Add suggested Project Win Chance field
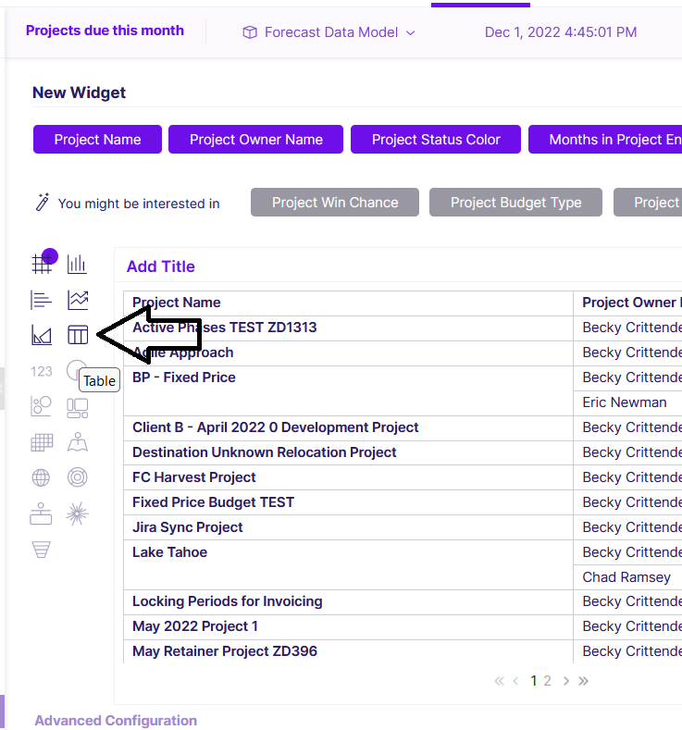The height and width of the screenshot is (730, 682). pyautogui.click(x=335, y=203)
